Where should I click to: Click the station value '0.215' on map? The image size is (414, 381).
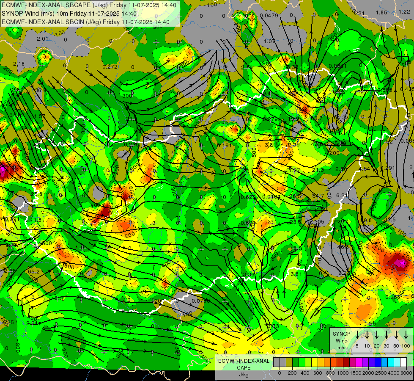[131, 145]
